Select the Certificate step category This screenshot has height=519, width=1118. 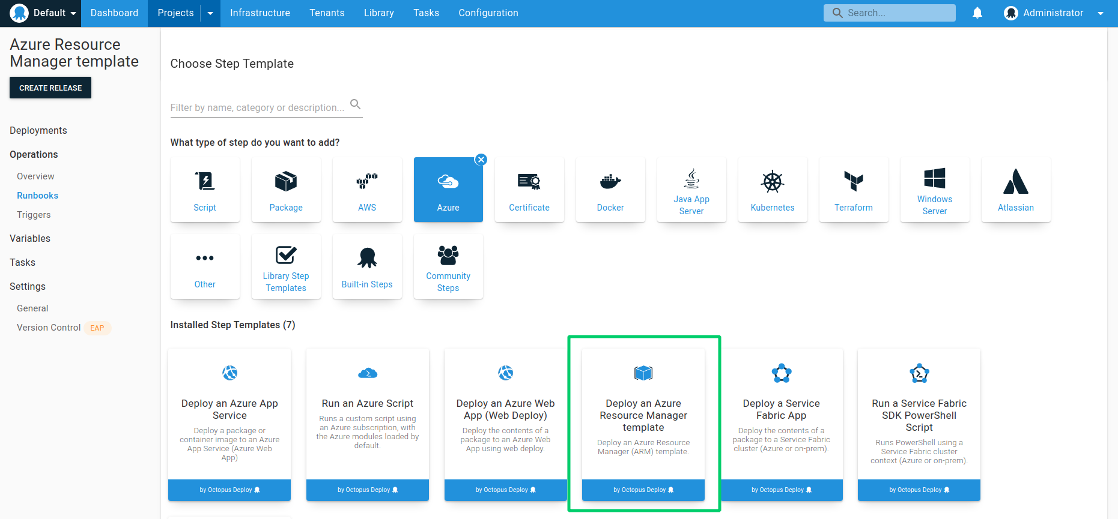[x=529, y=190]
